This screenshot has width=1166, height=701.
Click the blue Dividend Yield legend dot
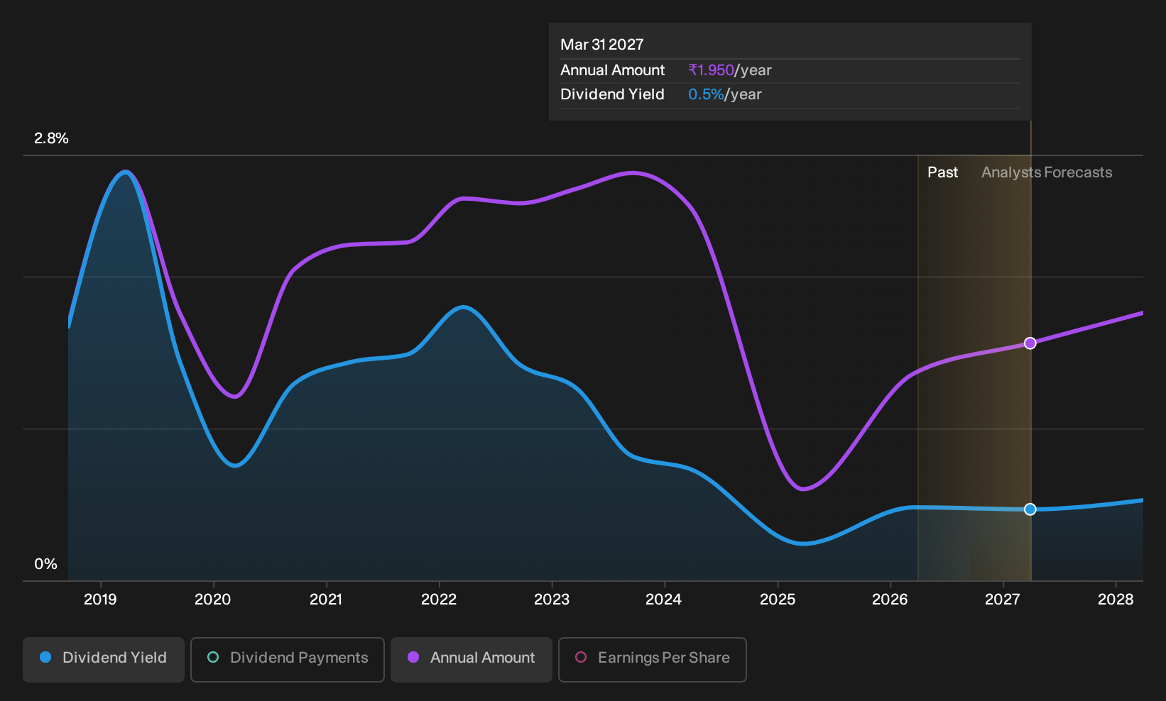click(45, 658)
